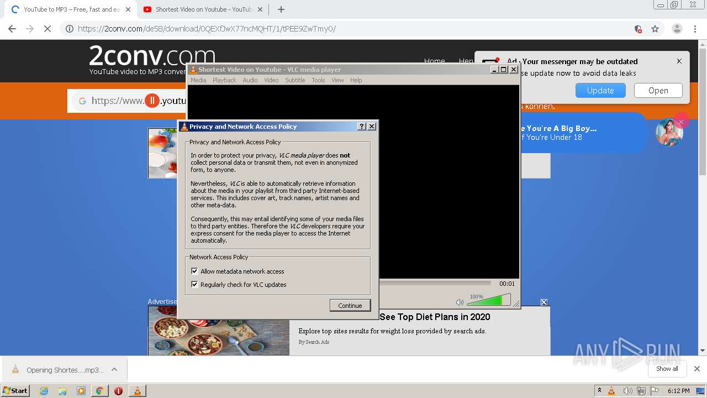Click Update in messenger ad popup
707x398 pixels.
pyautogui.click(x=600, y=91)
